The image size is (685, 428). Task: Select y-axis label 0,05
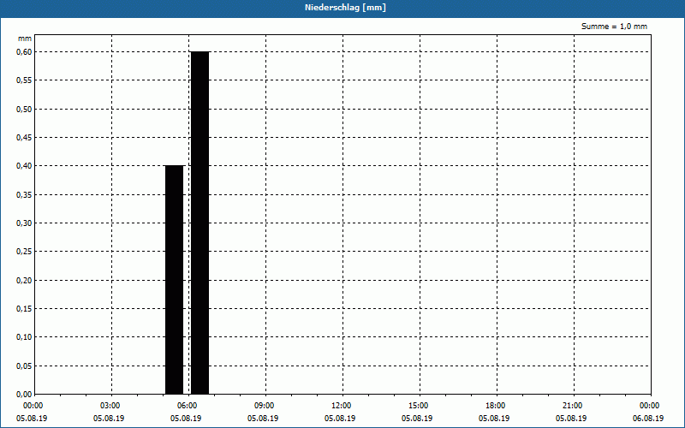(24, 366)
